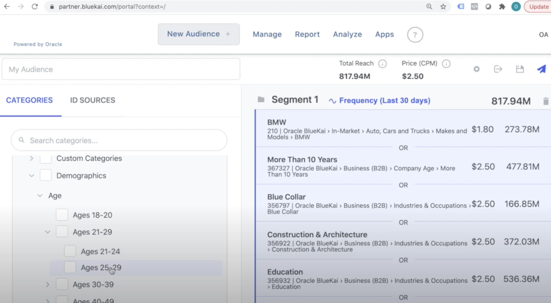Viewport: 551px width, 303px height.
Task: Deliver audience with paper plane icon
Action: point(541,69)
